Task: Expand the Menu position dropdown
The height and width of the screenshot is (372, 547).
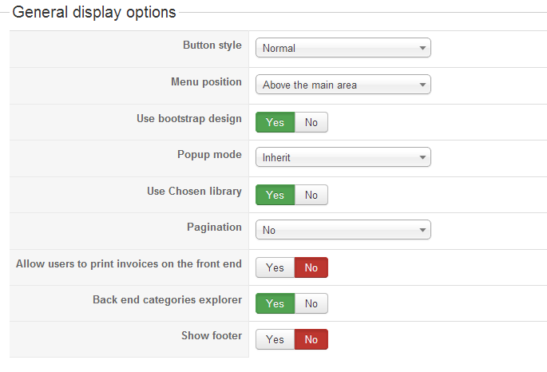Action: 343,85
